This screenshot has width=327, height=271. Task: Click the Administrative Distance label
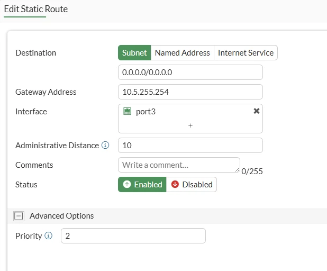[x=57, y=146]
